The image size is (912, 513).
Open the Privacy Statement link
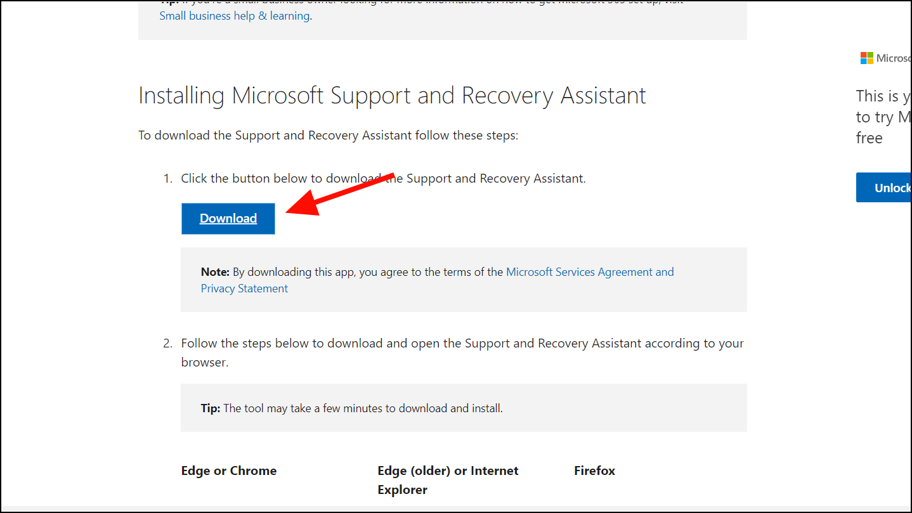(244, 288)
